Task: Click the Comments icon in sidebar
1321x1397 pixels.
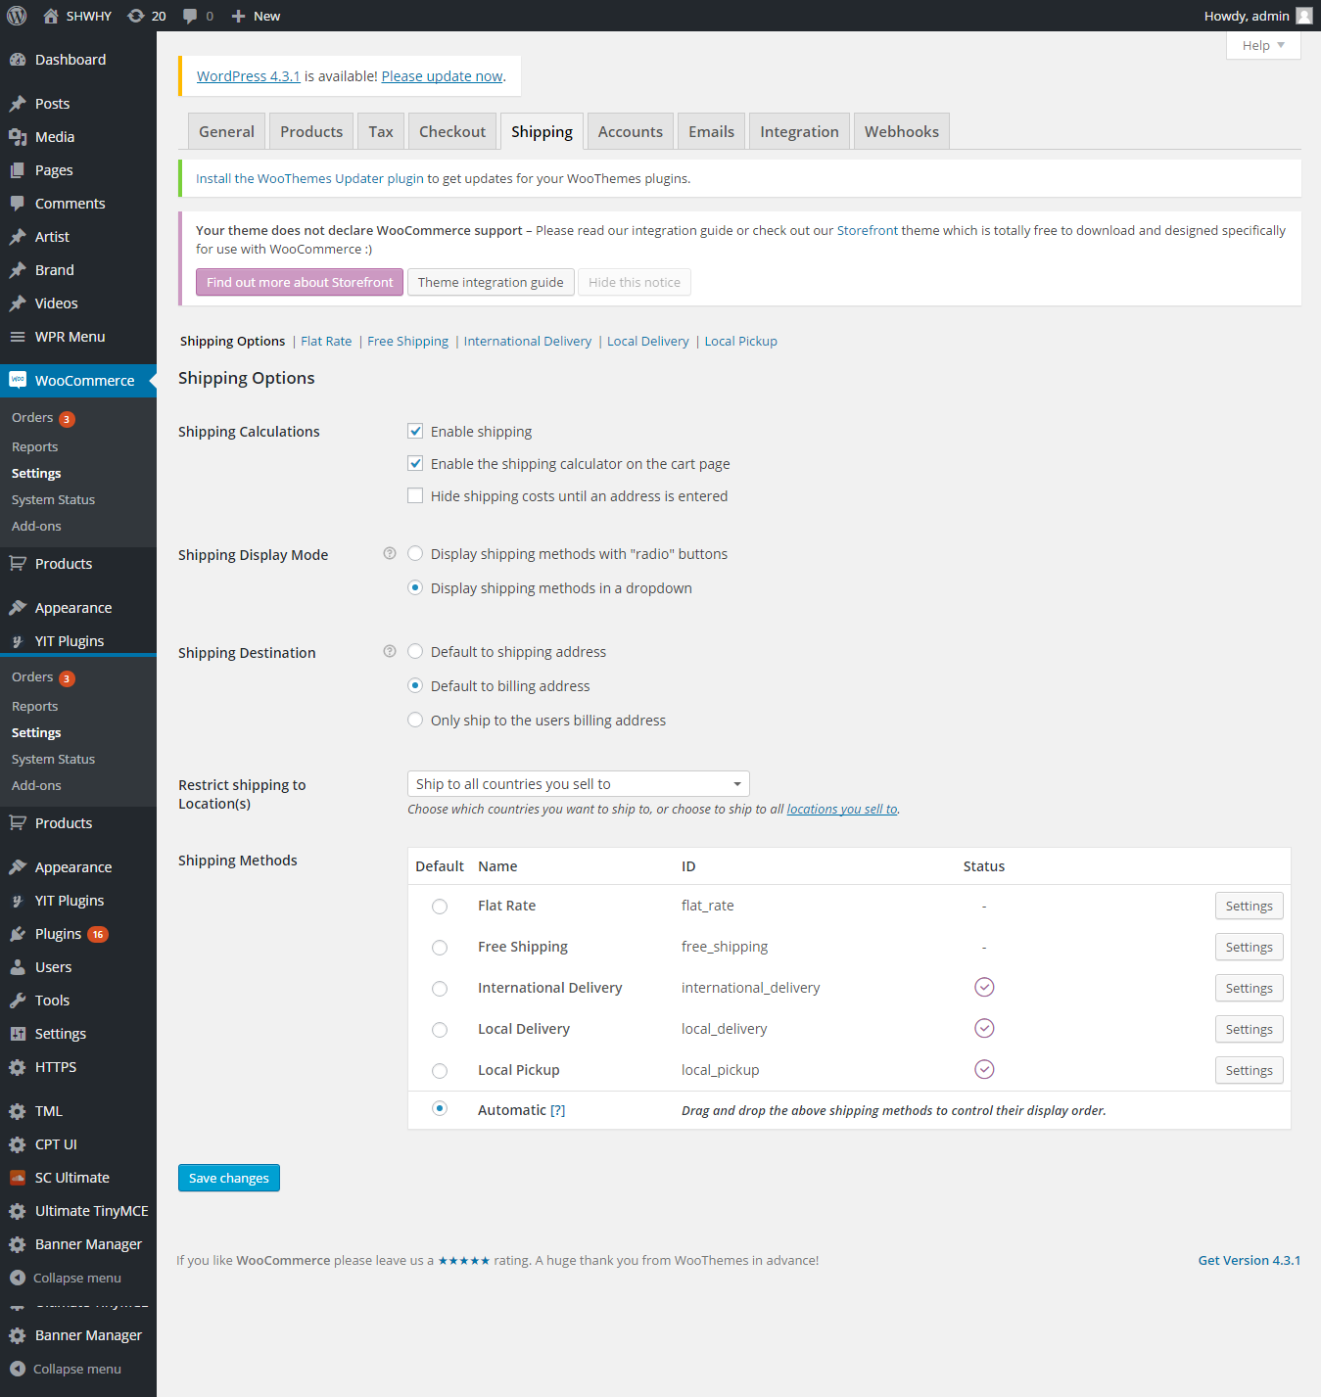Action: [18, 204]
